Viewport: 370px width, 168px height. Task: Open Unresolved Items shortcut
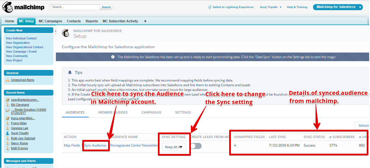23,80
